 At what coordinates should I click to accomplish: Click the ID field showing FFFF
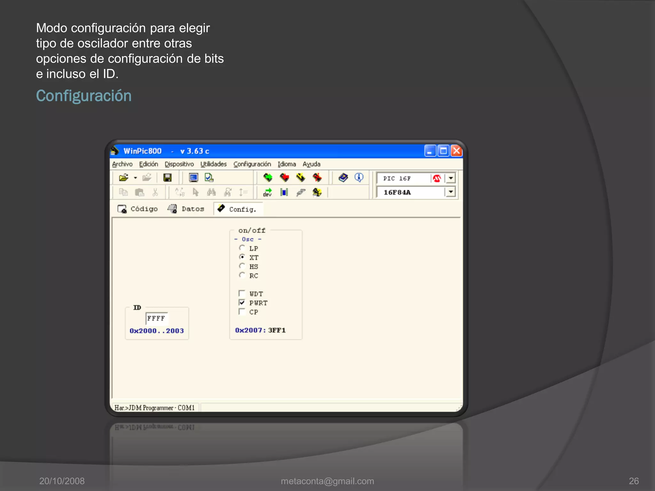[156, 318]
